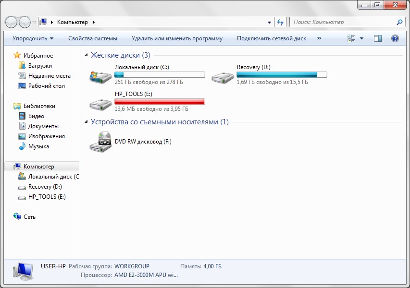The height and width of the screenshot is (288, 410).
Task: Click the refresh button beside address bar
Action: click(x=281, y=22)
